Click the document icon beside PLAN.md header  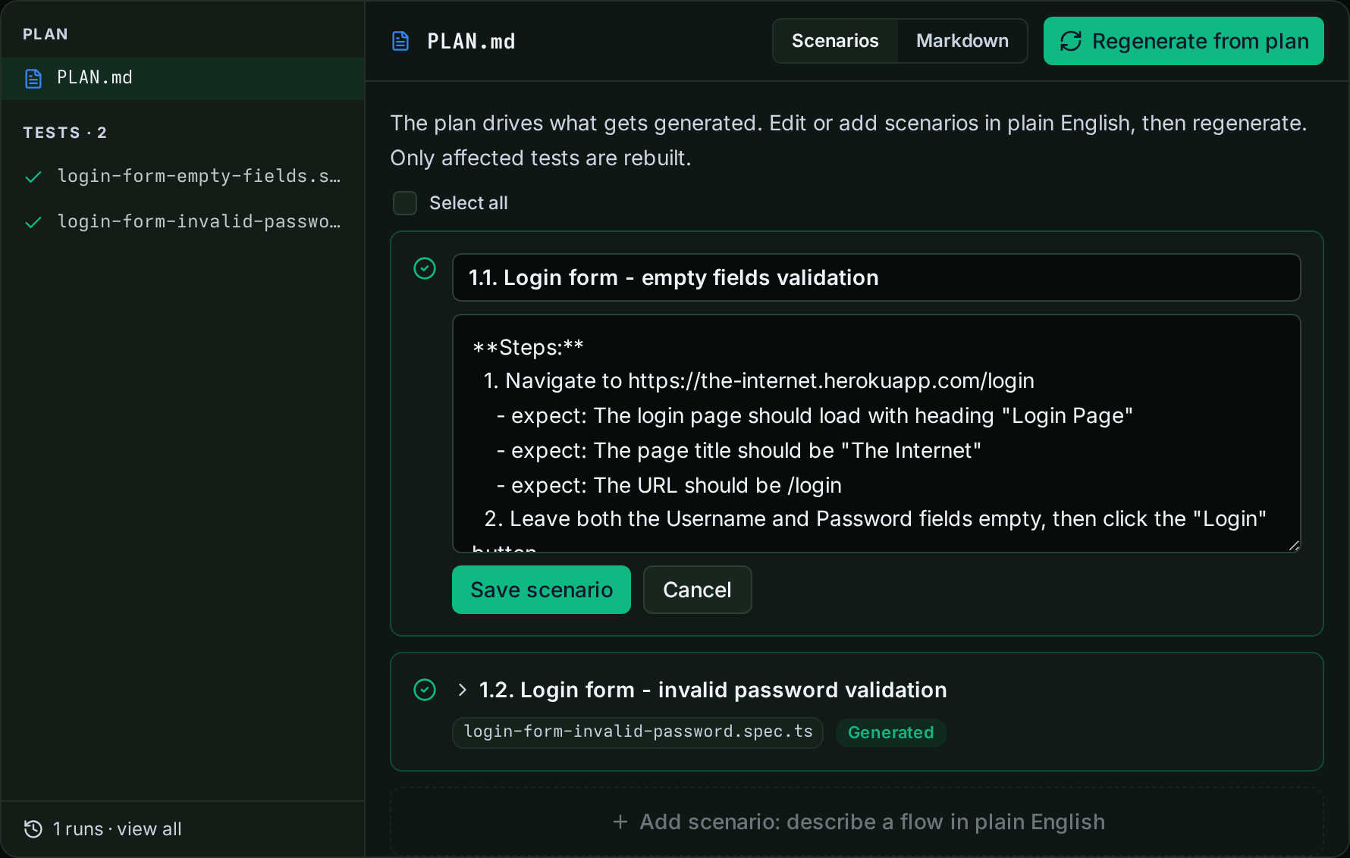400,41
